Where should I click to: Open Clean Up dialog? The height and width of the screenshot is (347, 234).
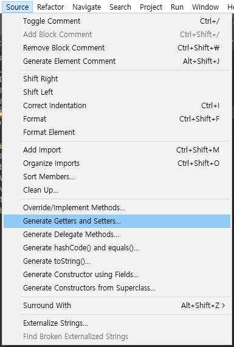pos(117,190)
